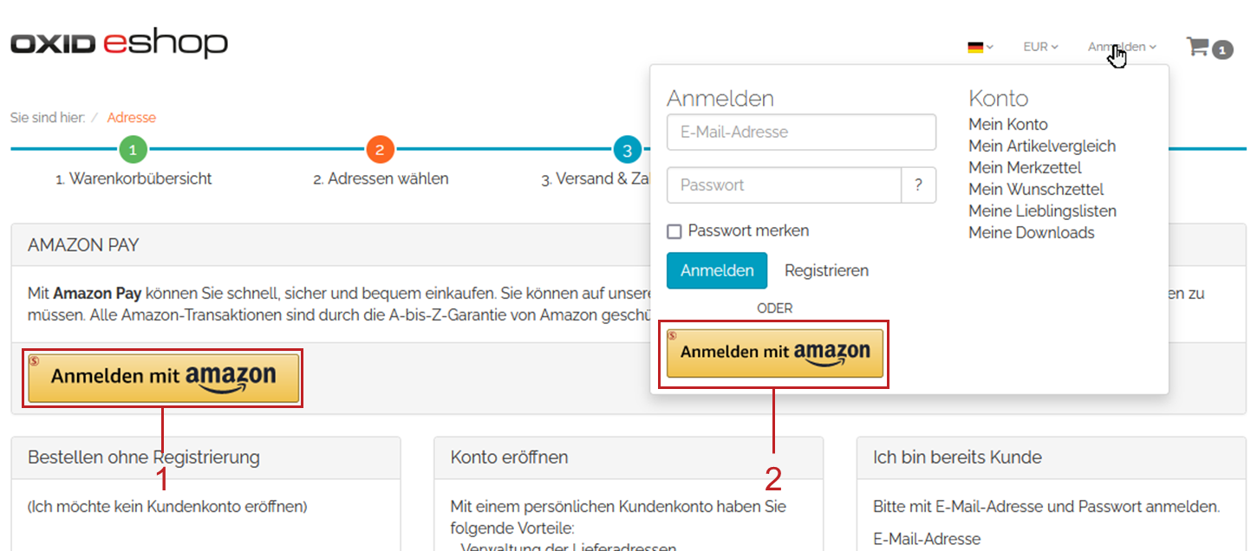Collapse the Anmelden account dropdown
Screen dimensions: 1251x551
(x=1121, y=47)
